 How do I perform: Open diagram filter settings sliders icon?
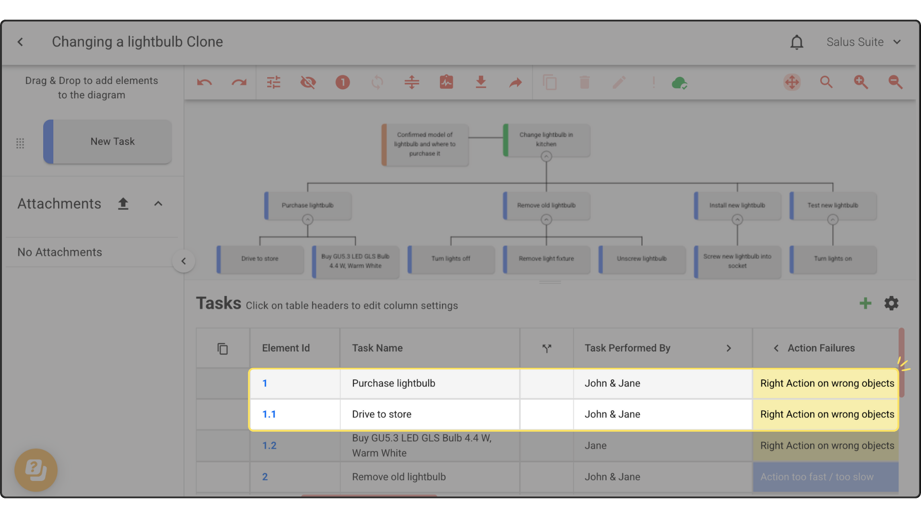coord(273,82)
